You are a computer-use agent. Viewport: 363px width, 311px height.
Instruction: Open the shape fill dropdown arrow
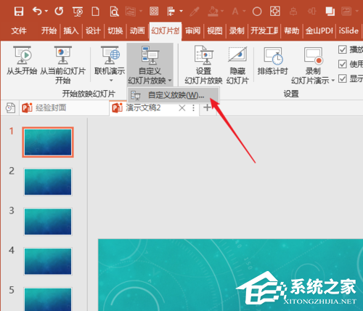point(222,11)
